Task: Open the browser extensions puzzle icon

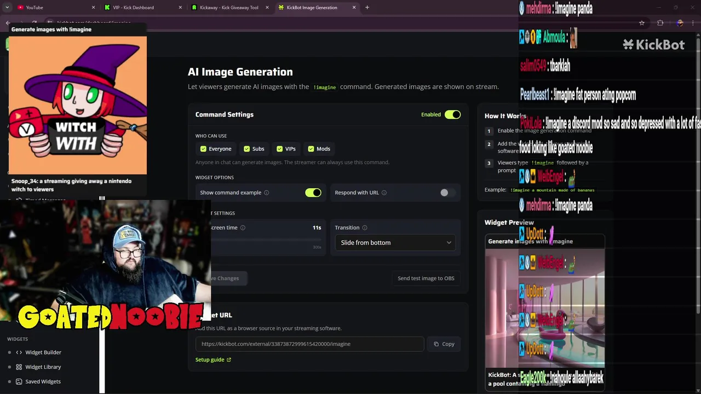Action: (x=660, y=23)
